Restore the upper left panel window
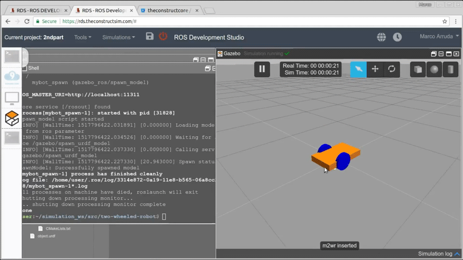Viewport: 463px width, 260px height. [x=196, y=60]
